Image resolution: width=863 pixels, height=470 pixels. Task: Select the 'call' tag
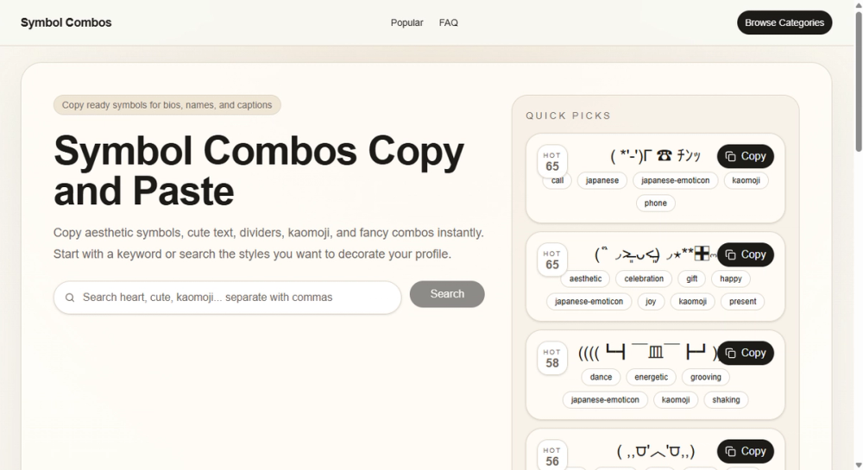tap(557, 180)
